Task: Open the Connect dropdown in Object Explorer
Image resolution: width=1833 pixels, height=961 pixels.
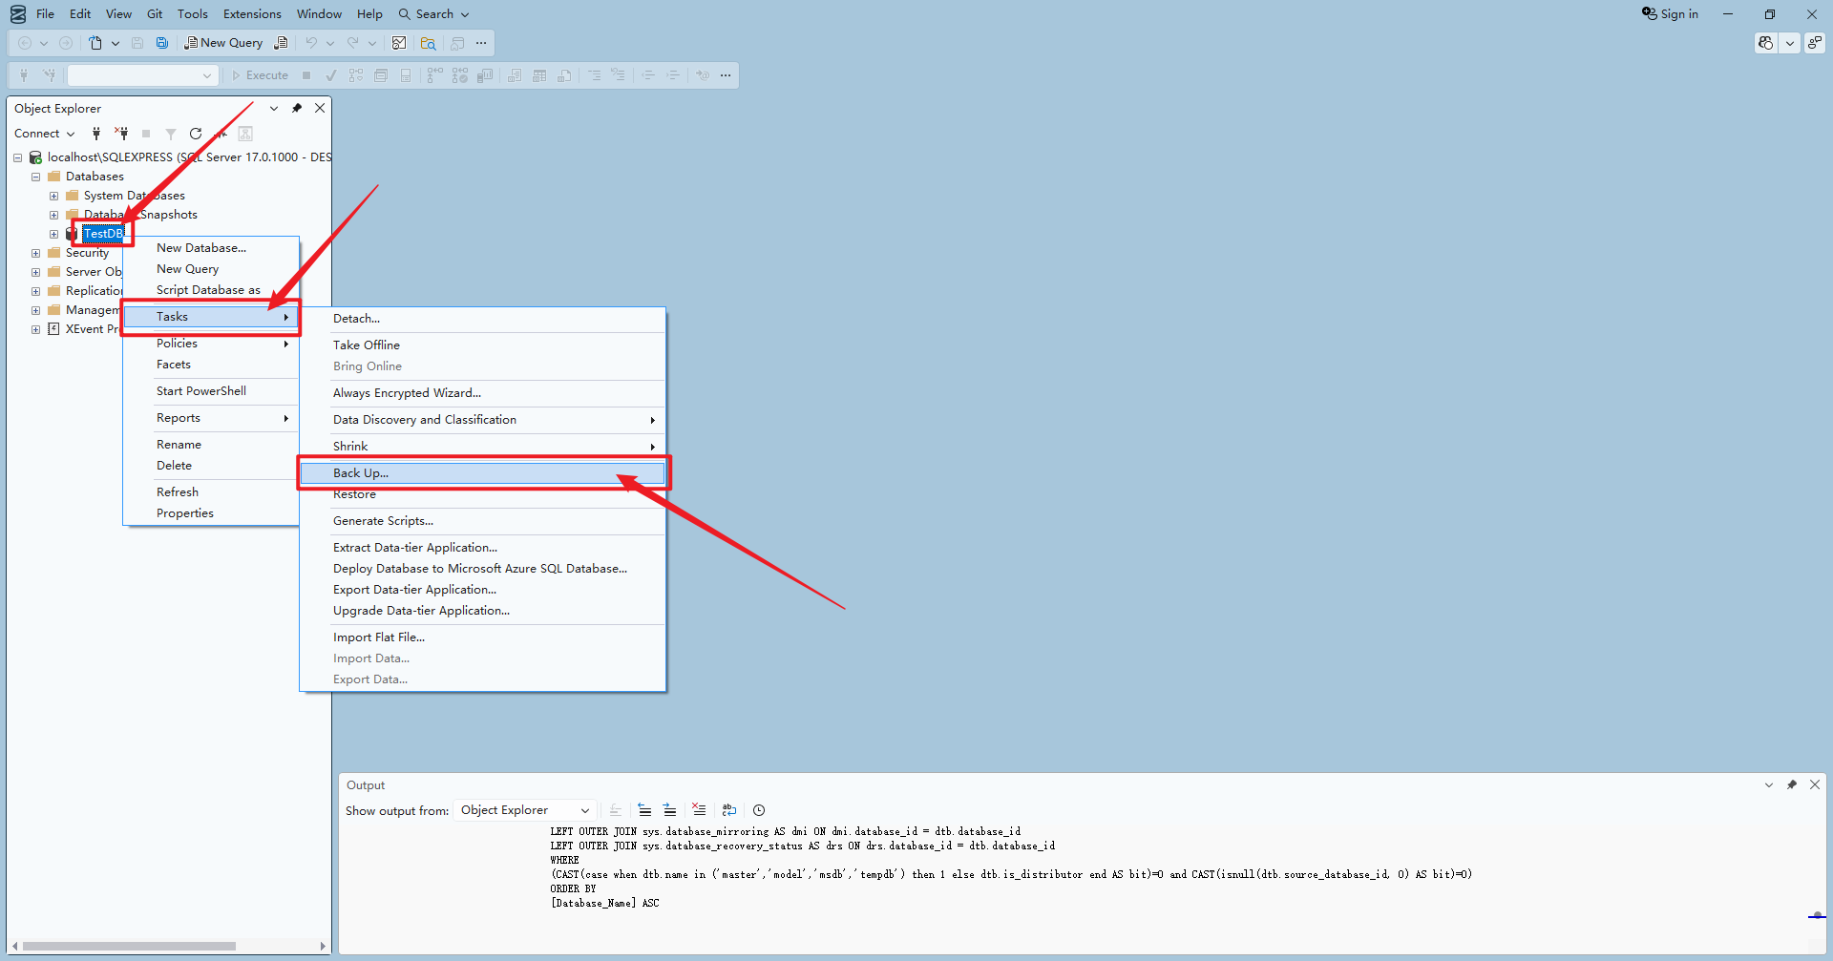Action: (x=44, y=134)
